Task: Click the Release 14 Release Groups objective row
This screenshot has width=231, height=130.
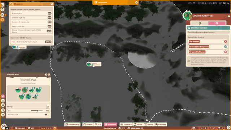Action: 31,31
